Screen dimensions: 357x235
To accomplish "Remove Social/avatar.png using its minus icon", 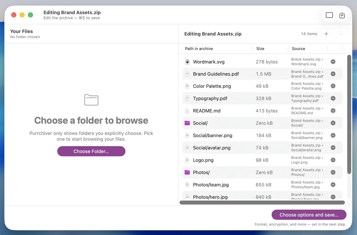I will [x=333, y=147].
